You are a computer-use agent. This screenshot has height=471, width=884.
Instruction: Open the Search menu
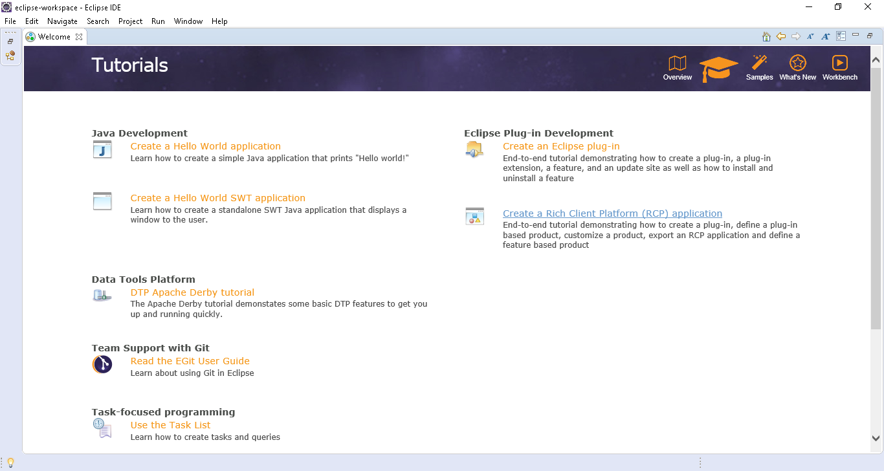pyautogui.click(x=98, y=21)
